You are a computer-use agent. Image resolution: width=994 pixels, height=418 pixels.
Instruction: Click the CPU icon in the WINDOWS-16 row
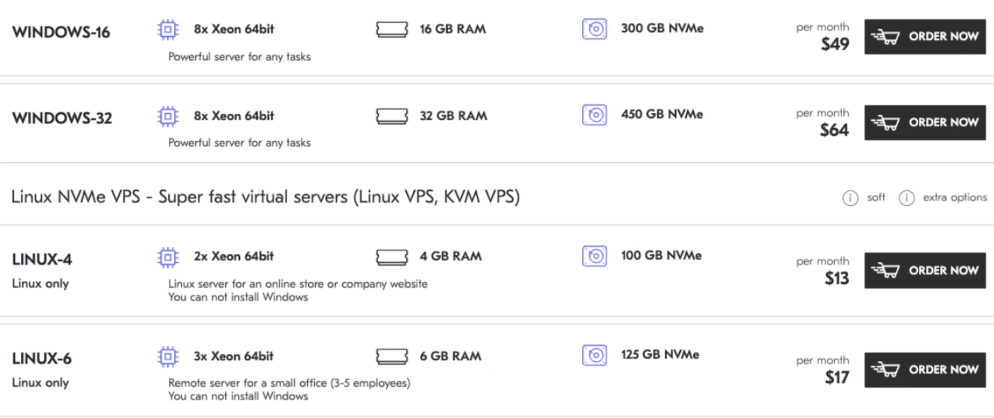[167, 30]
